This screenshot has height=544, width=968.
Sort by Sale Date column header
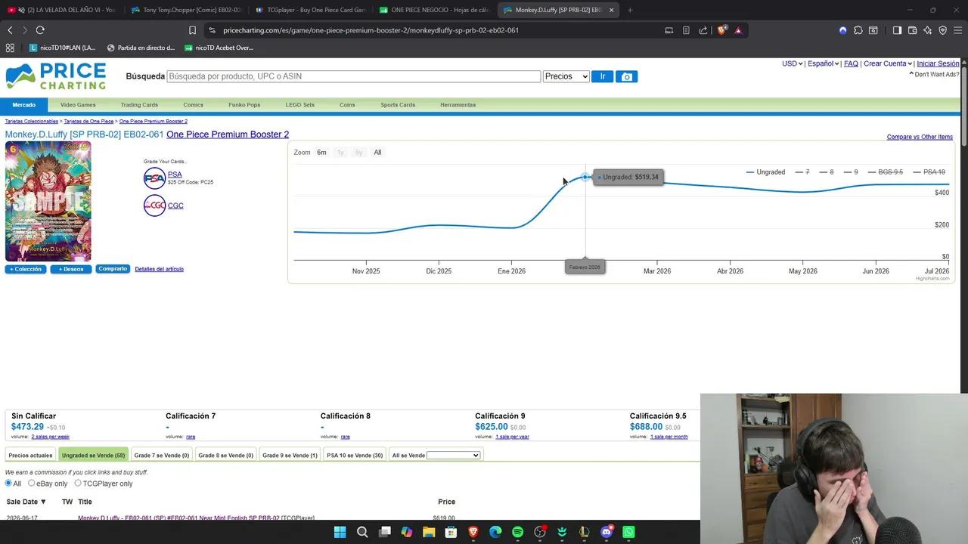click(x=26, y=502)
